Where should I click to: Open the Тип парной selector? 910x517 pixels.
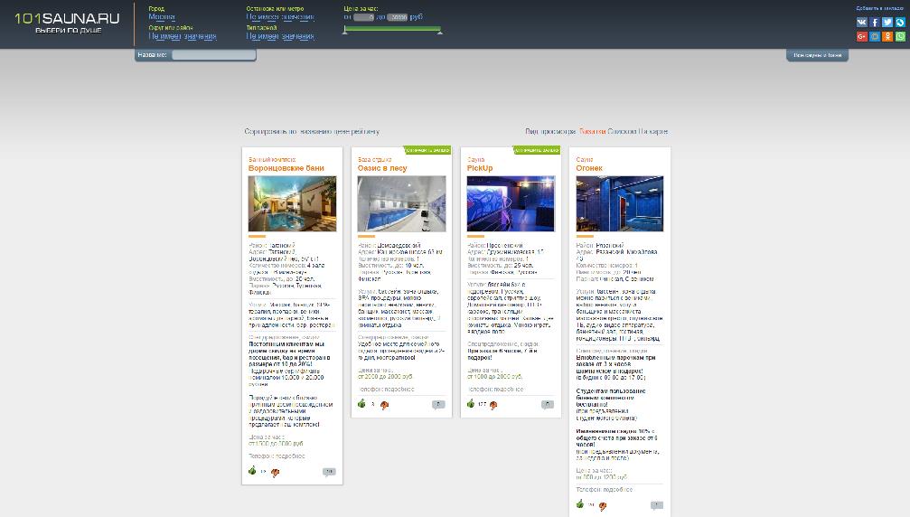tap(280, 36)
